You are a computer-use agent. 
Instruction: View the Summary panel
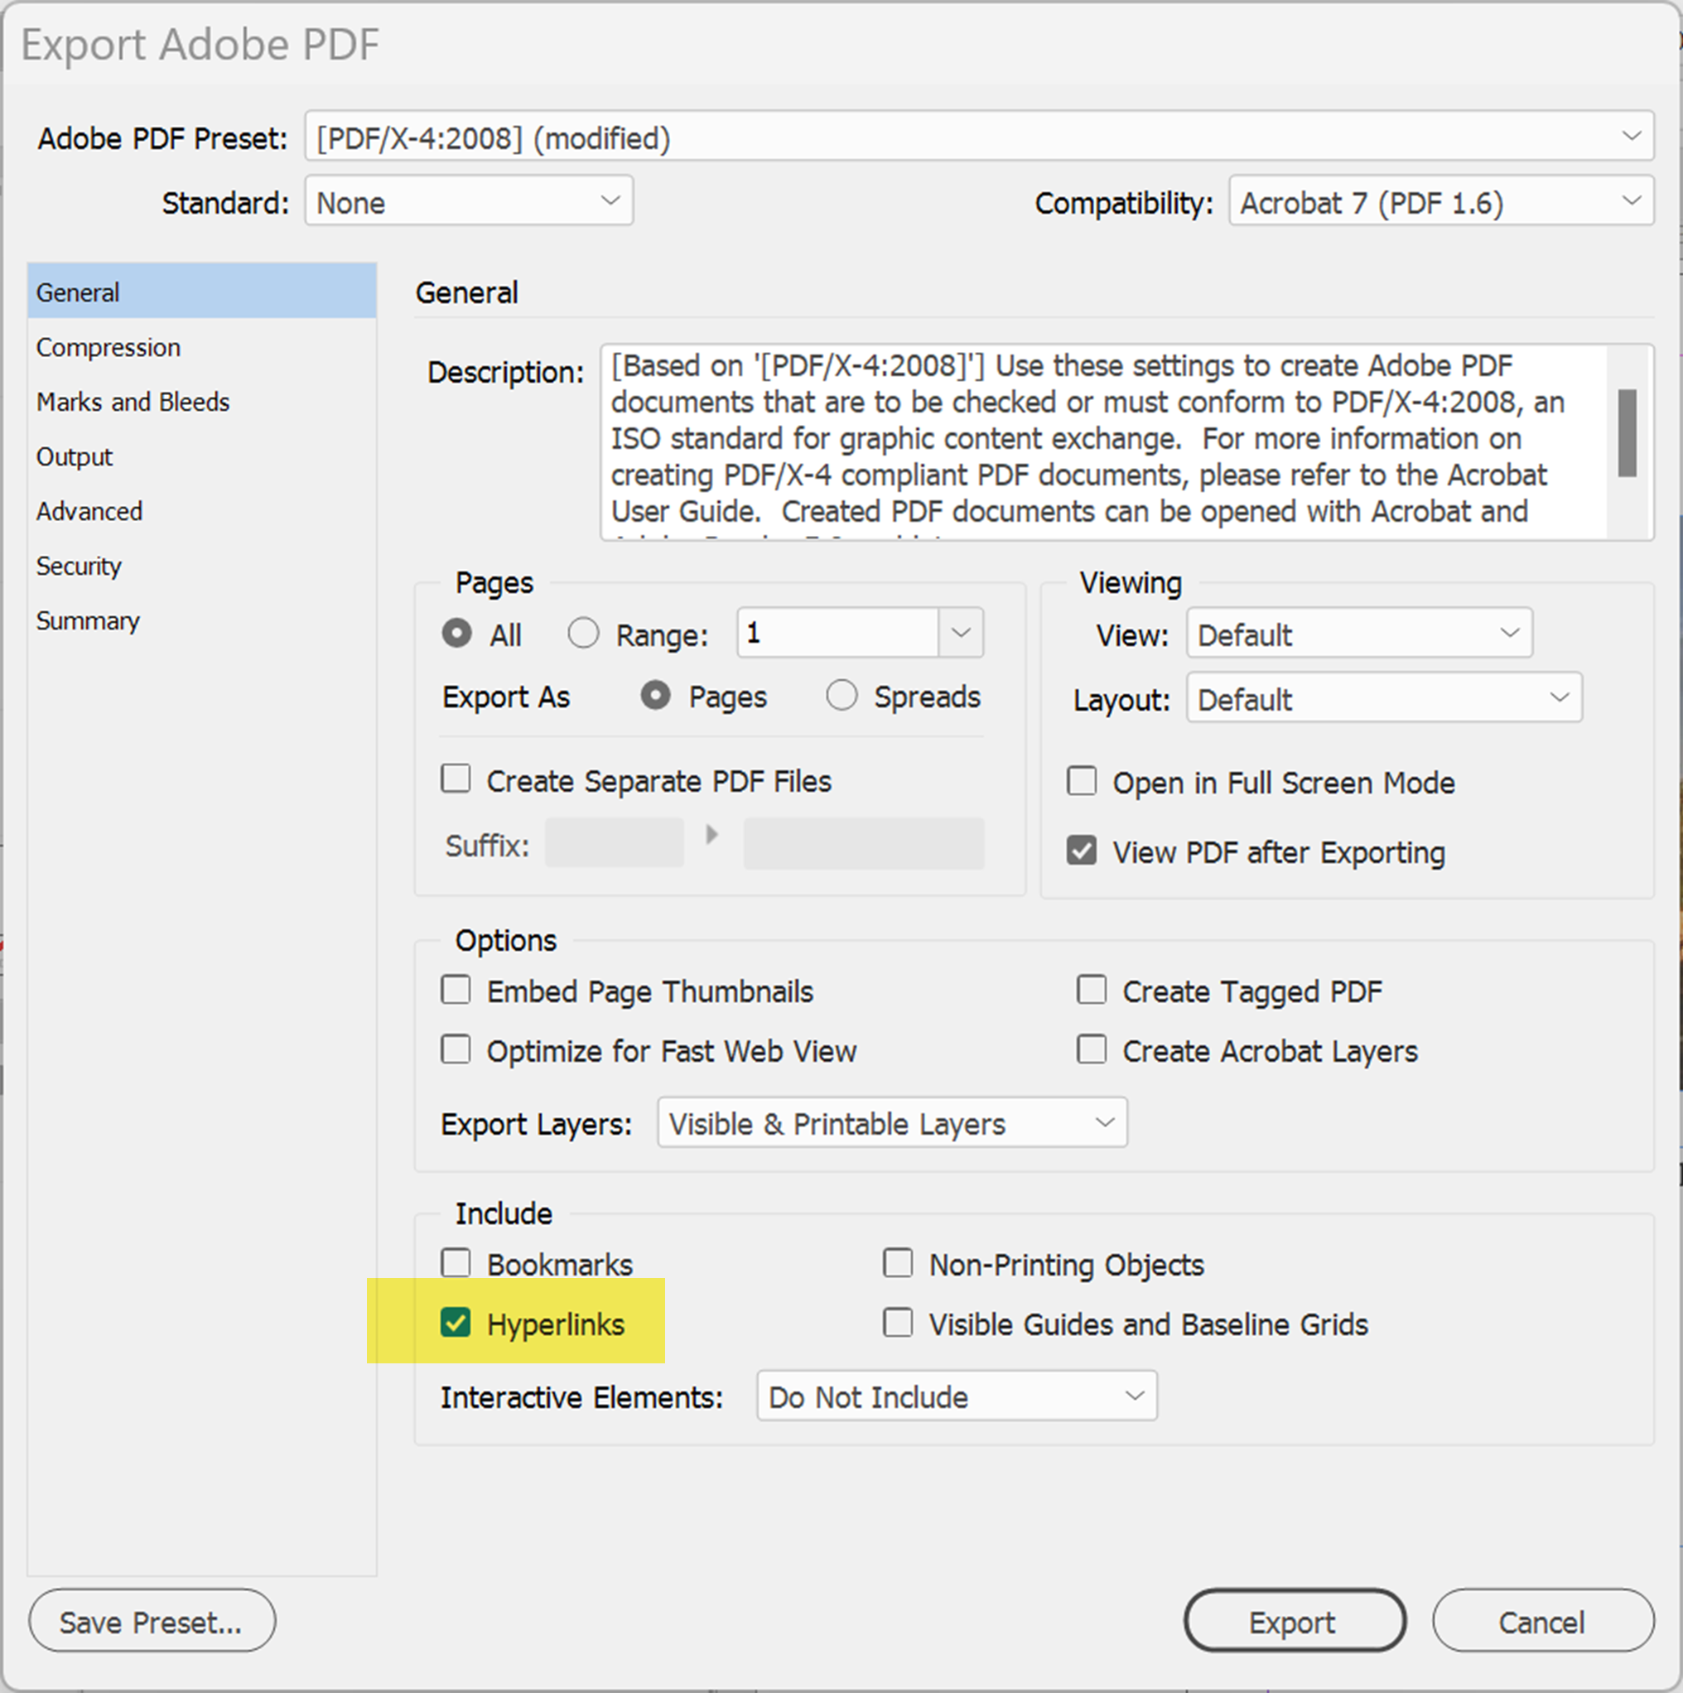[x=88, y=620]
